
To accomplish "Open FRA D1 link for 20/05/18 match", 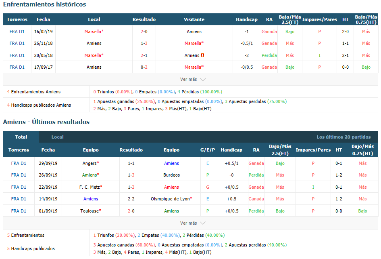I will point(17,55).
